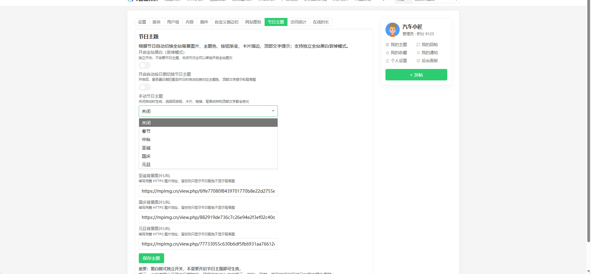Toggle 开启全站黑白 哀悼模式 switch
The width and height of the screenshot is (591, 274).
145,65
